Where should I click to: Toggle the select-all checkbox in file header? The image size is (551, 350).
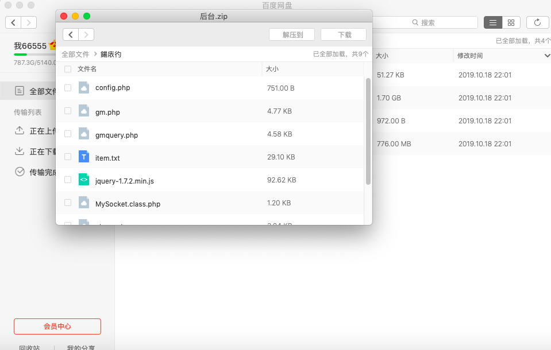(x=68, y=69)
